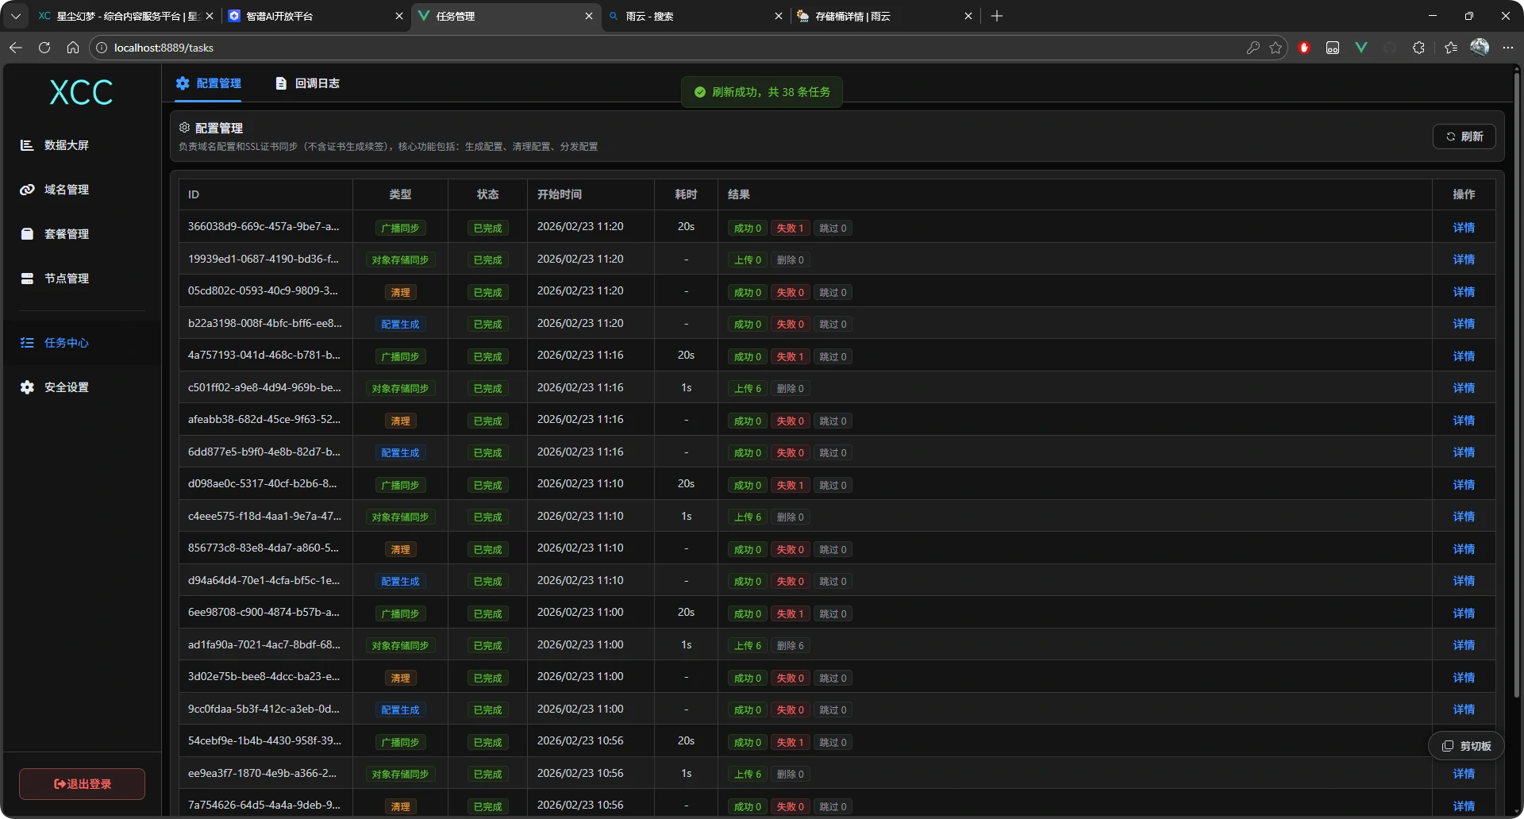Favorite this page with the star icon
The width and height of the screenshot is (1524, 819).
tap(1276, 48)
